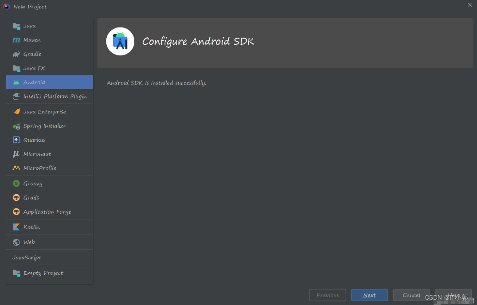Choose Spring Initializr generator
The width and height of the screenshot is (477, 305).
[x=45, y=126]
